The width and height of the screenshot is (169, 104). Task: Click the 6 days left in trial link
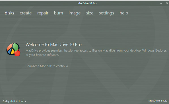point(13,101)
